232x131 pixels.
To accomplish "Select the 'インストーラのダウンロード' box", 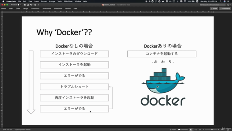I will coord(74,54).
